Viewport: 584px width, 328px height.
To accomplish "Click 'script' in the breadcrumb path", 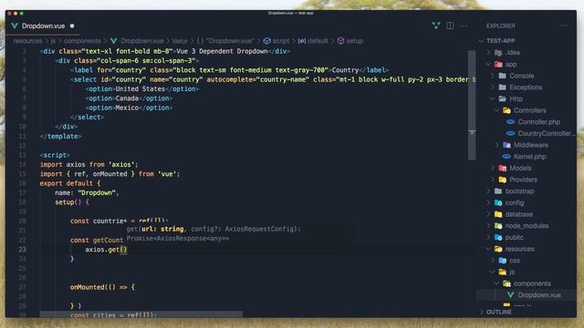I will pos(281,40).
